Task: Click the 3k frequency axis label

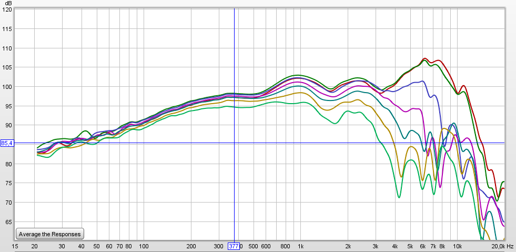Action: click(x=376, y=246)
